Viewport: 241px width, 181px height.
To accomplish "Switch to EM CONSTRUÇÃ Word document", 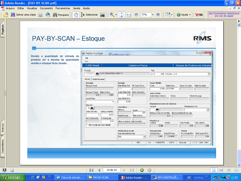I will pos(167,178).
